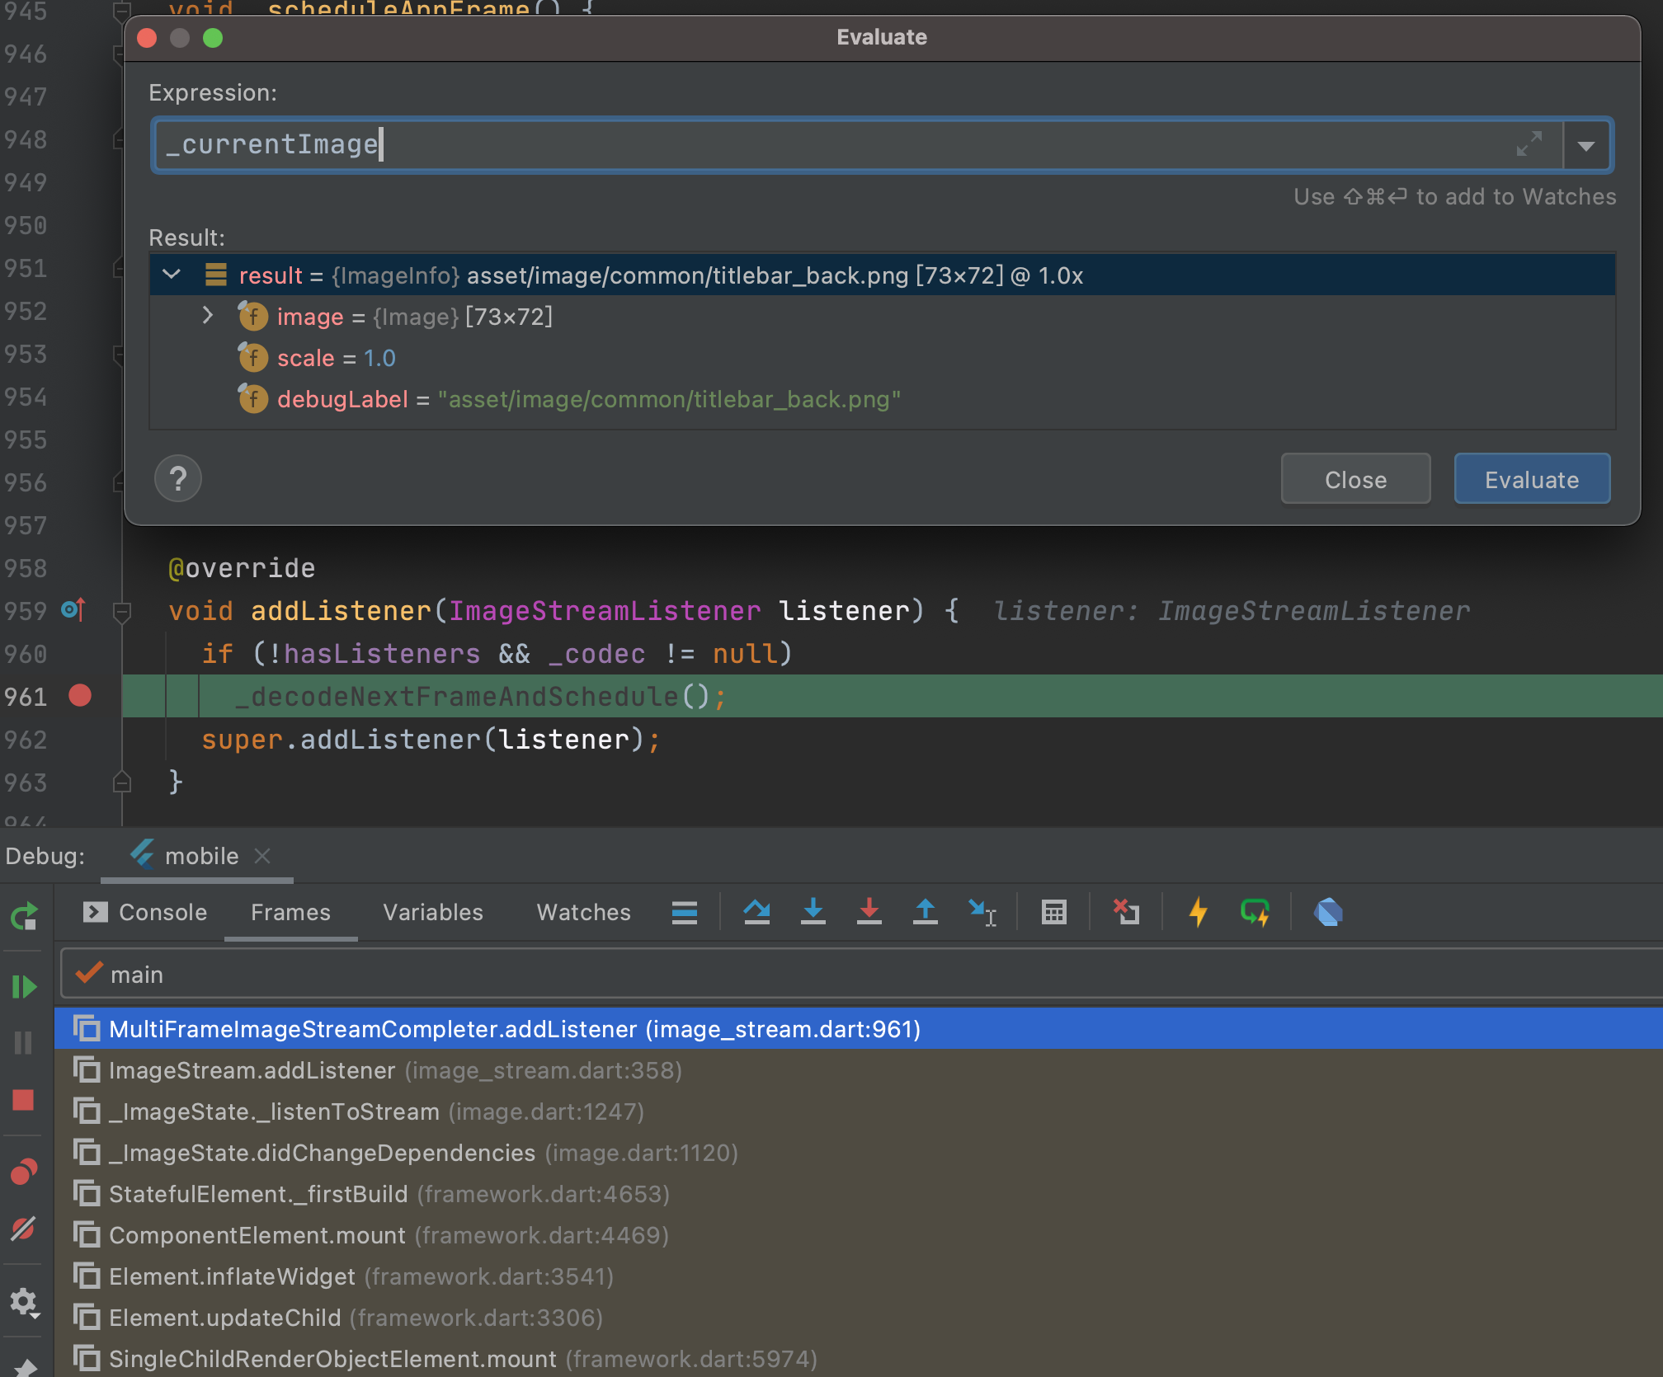Viewport: 1663px width, 1377px height.
Task: Expand the expression editor field
Action: 1529,144
